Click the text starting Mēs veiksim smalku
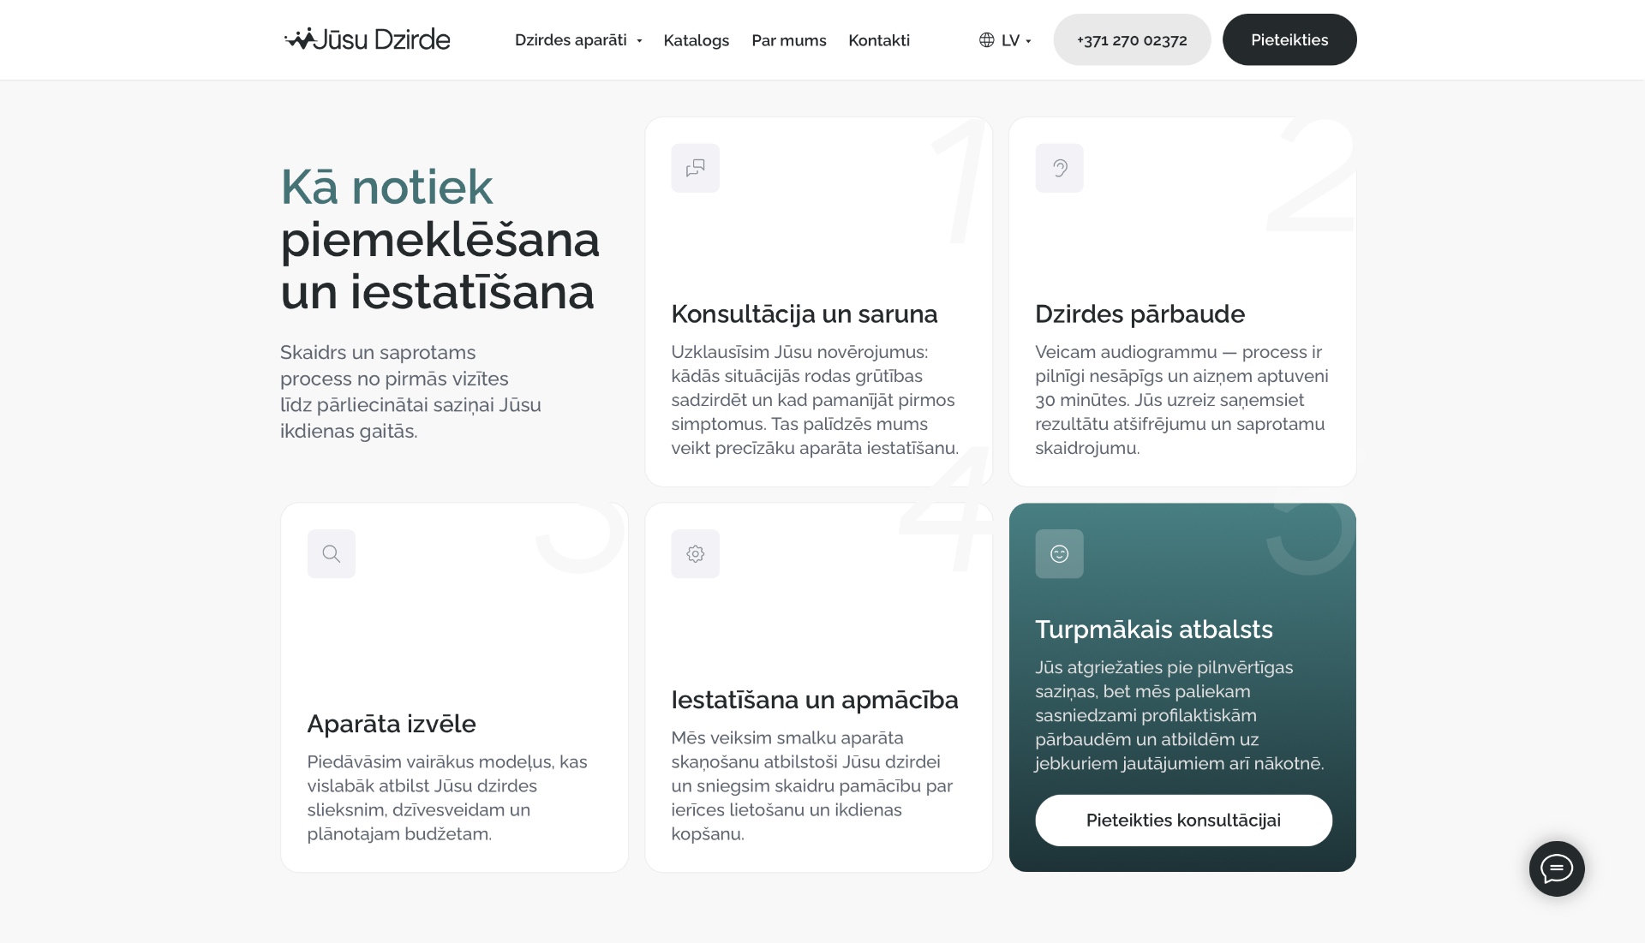Viewport: 1645px width, 943px height. point(811,785)
